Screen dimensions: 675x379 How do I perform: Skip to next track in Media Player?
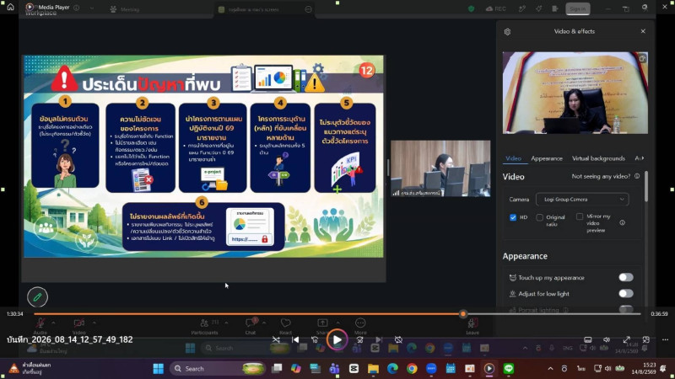click(x=379, y=340)
